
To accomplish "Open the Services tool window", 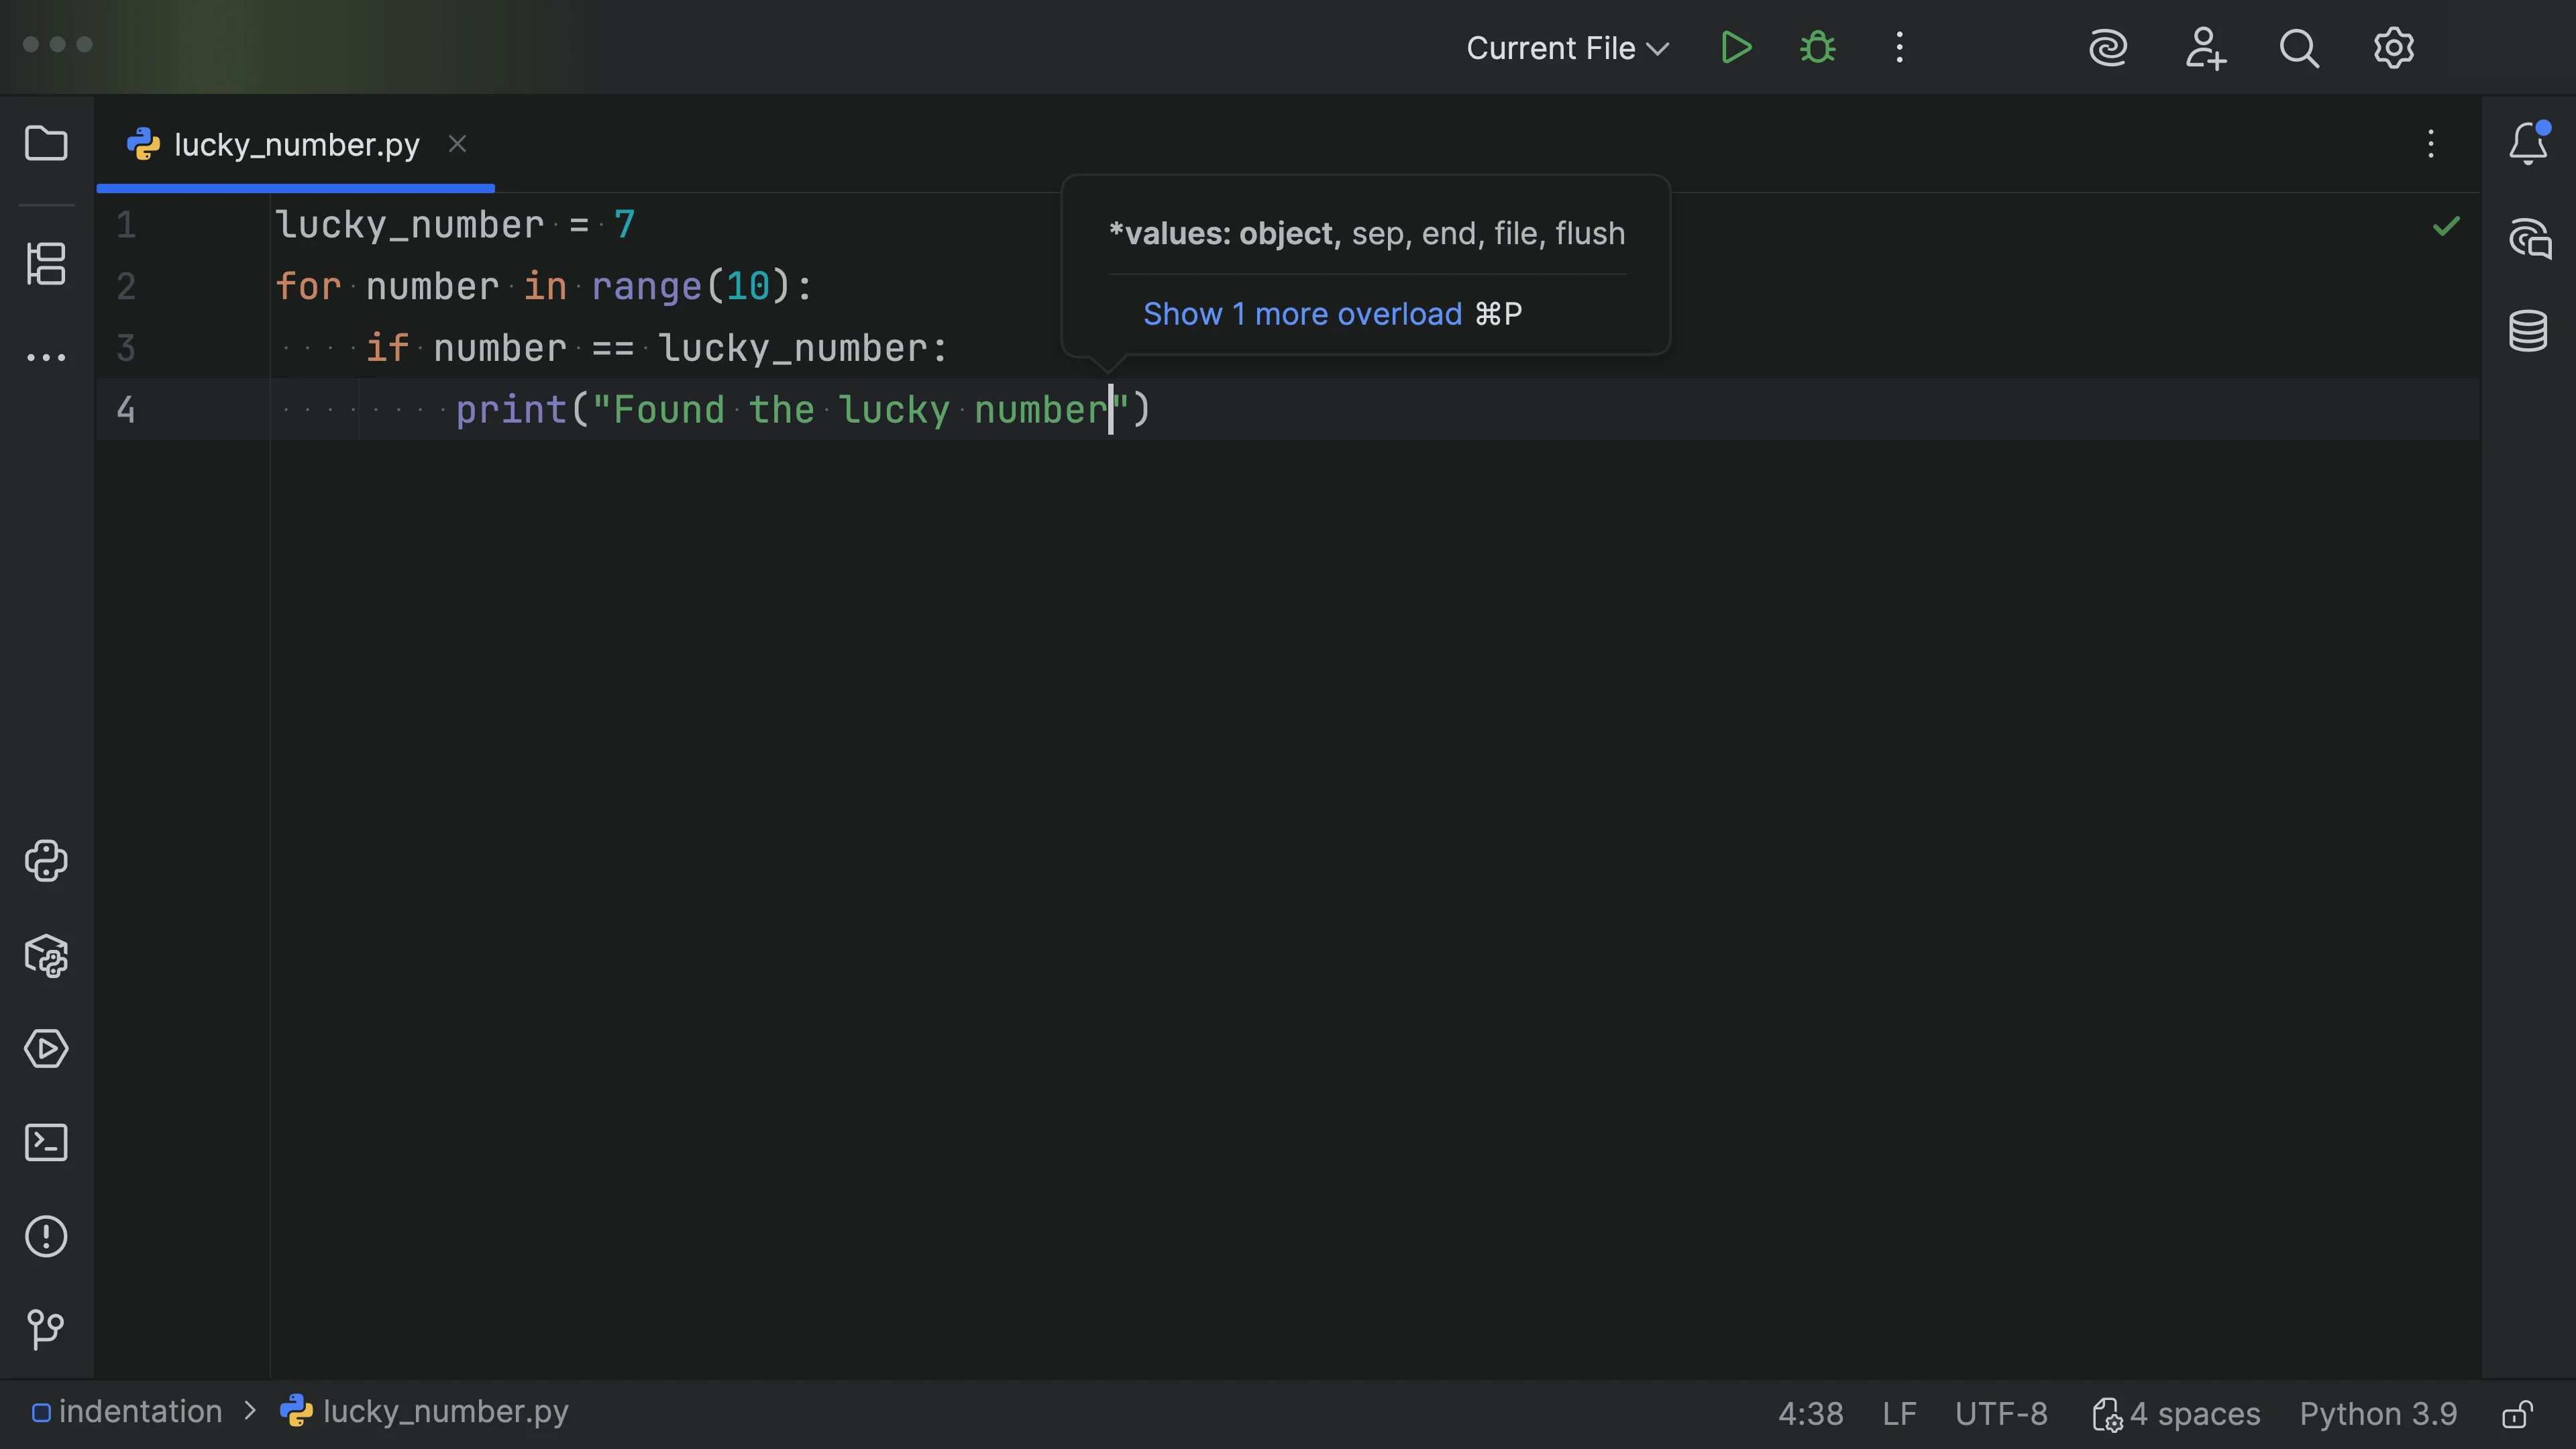I will [x=46, y=1049].
